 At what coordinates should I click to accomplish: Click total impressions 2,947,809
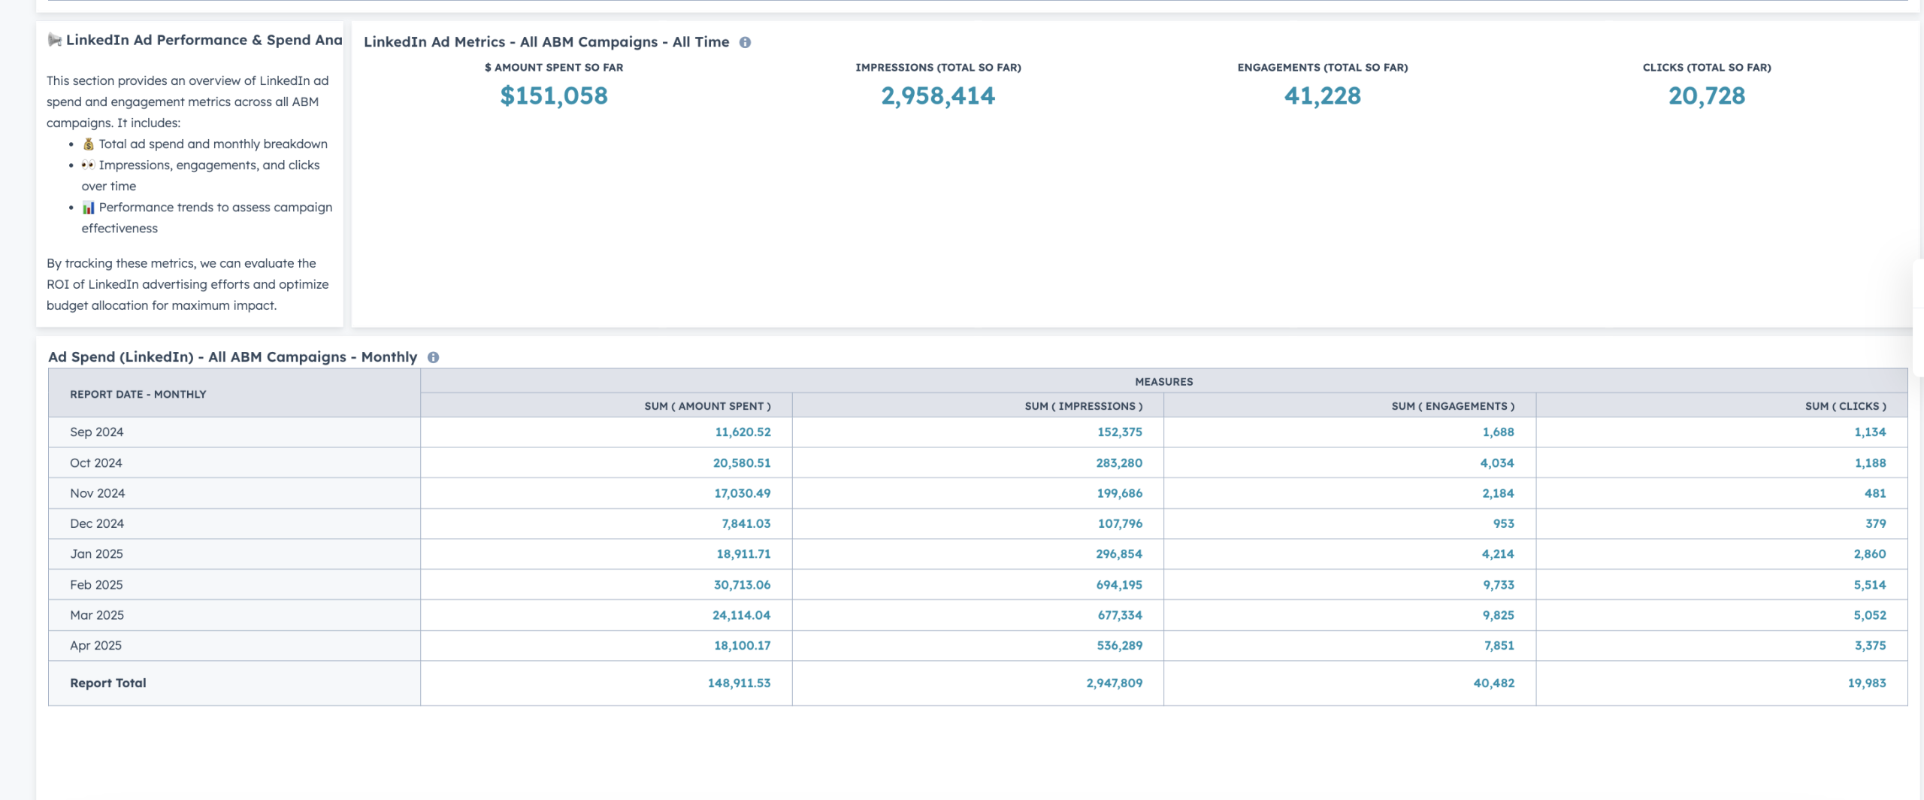[x=1115, y=683]
